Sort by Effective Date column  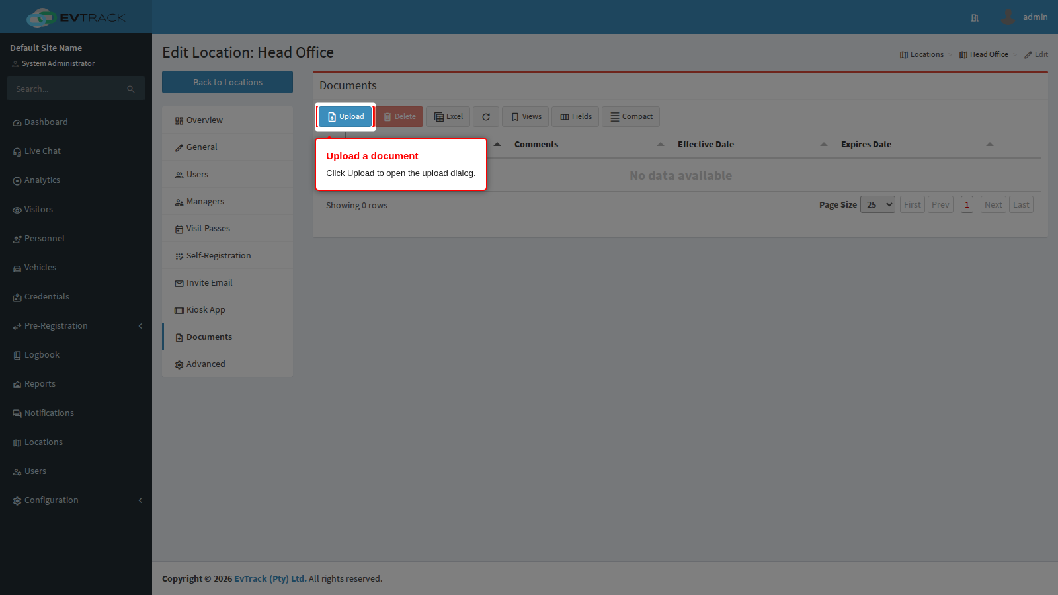[753, 145]
